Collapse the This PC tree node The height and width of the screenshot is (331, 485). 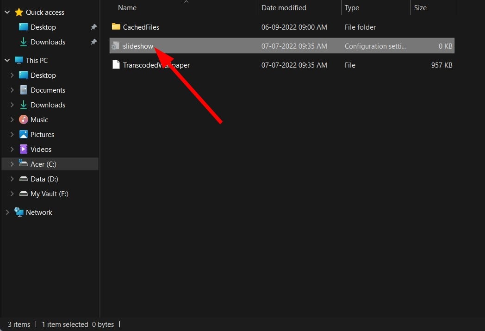[7, 60]
